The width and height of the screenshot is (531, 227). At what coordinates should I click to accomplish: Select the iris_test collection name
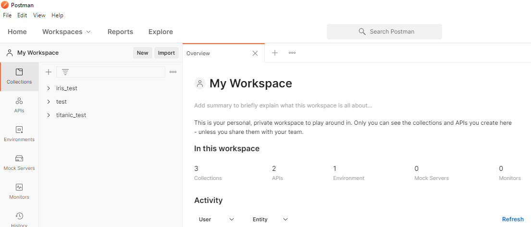point(67,88)
